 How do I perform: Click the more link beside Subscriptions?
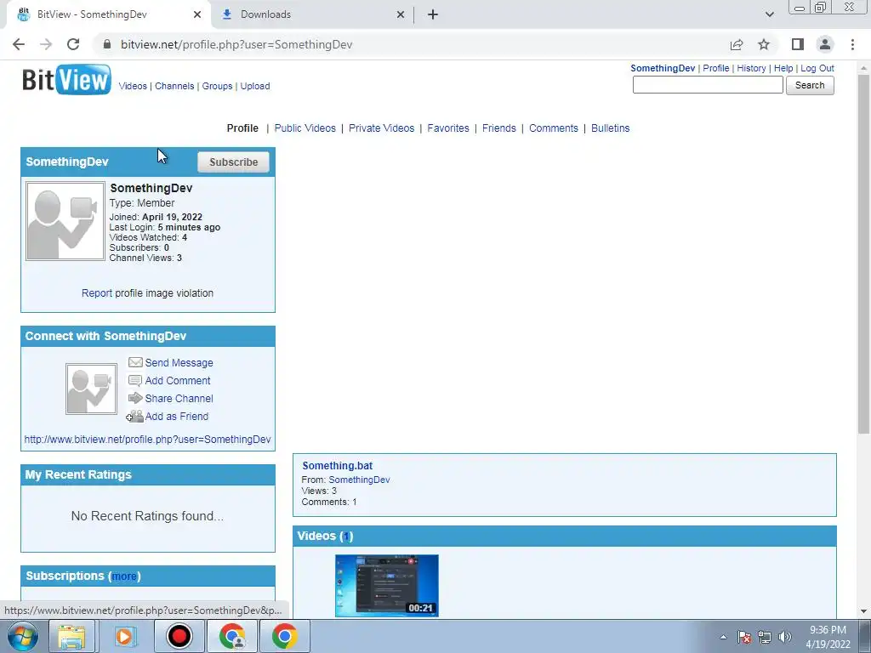[124, 576]
